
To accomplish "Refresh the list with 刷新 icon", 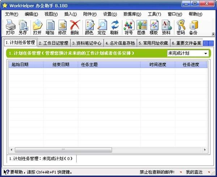I will (114, 27).
